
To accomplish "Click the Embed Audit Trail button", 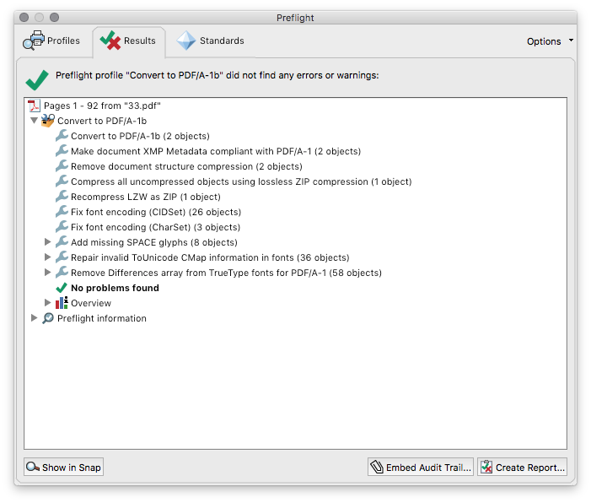I will point(421,468).
